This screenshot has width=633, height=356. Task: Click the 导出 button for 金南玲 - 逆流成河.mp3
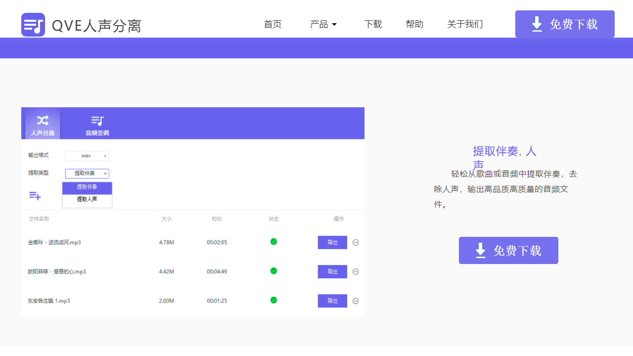click(x=332, y=242)
